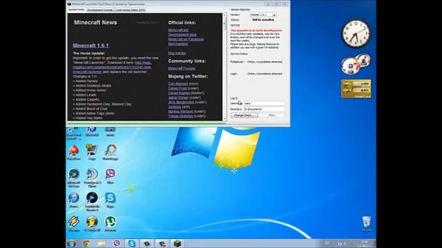Open Daniel Kaplan's Twitter link
The width and height of the screenshot is (442, 248).
point(179,93)
